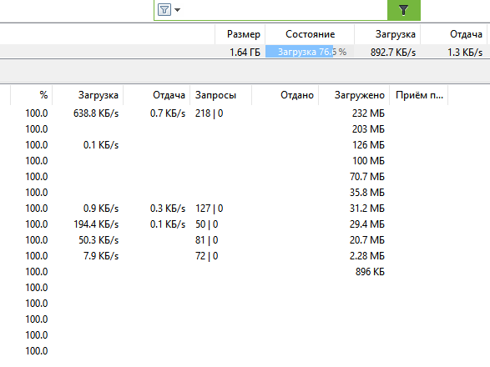Open the filter options dropdown arrow

[x=178, y=10]
